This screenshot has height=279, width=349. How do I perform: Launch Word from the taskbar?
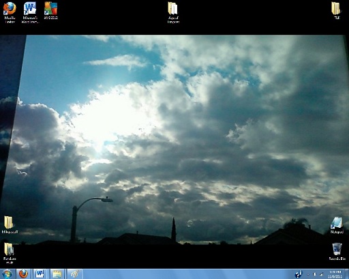tap(40, 274)
